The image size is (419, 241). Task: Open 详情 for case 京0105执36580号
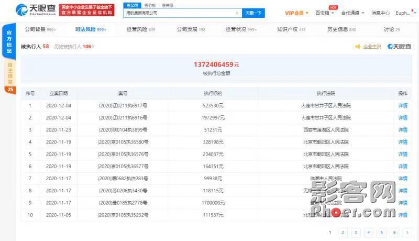[x=403, y=142]
